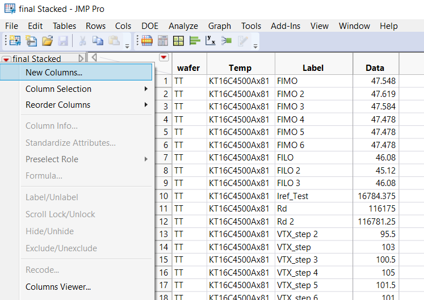The height and width of the screenshot is (300, 424).
Task: Click the Open file folder icon
Action: 47,41
